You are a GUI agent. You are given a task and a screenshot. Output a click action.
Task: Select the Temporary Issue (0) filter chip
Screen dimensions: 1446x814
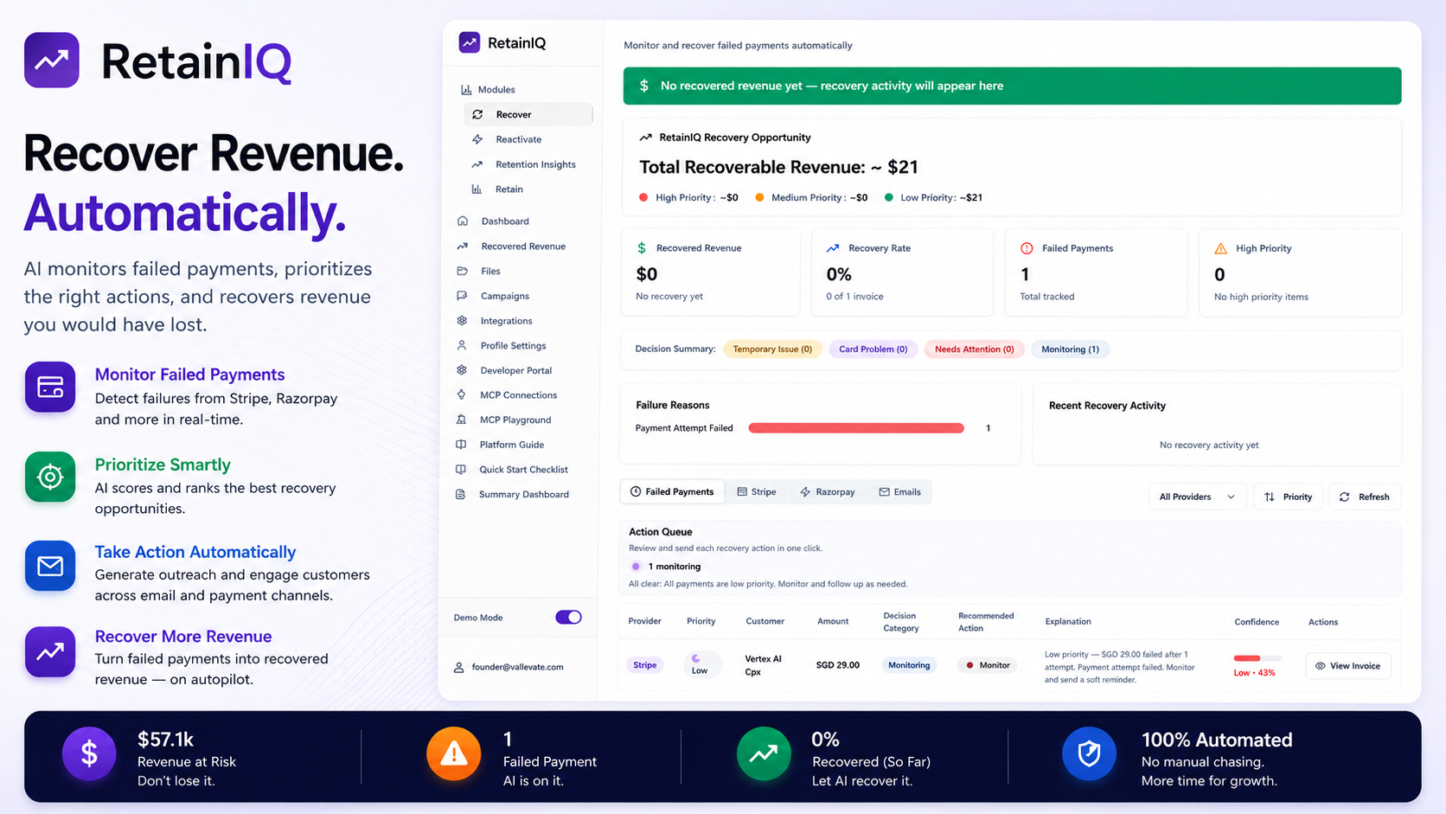tap(772, 349)
